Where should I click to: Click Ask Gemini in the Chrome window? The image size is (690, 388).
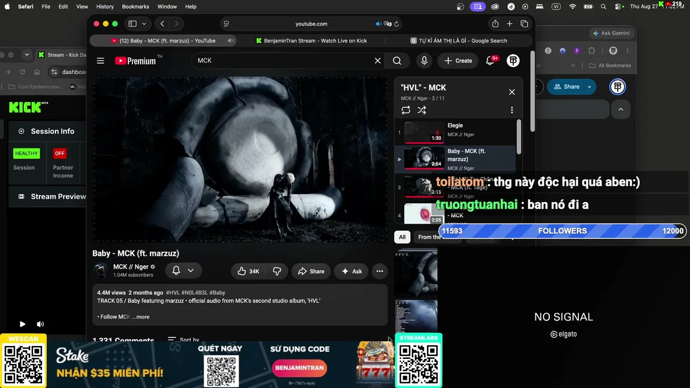611,33
